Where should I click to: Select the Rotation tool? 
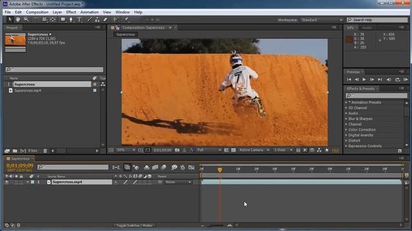coord(36,19)
